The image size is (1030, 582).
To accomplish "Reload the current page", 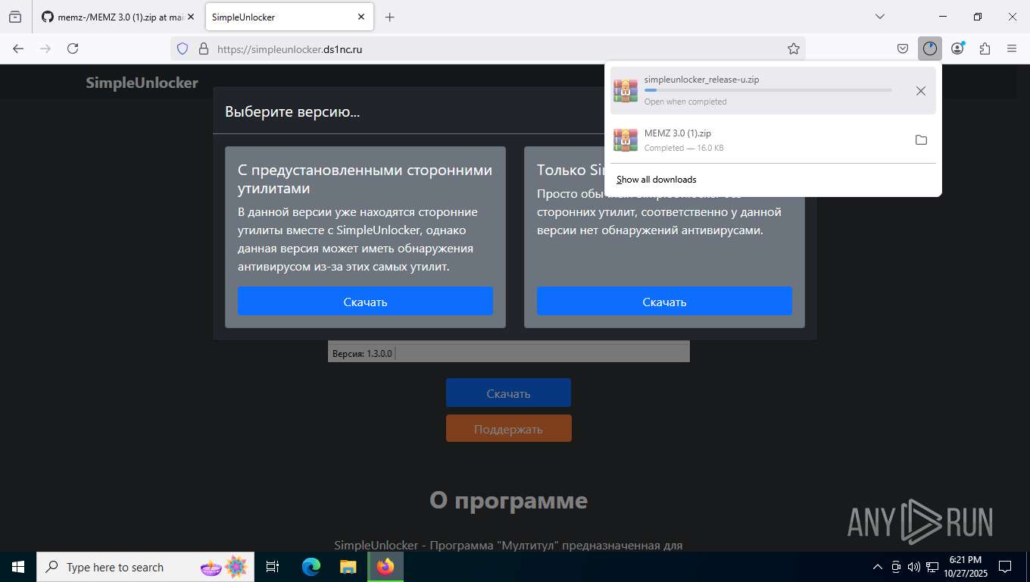I will [x=73, y=48].
